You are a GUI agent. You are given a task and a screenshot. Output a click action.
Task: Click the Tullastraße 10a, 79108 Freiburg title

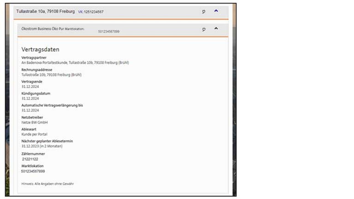click(45, 12)
